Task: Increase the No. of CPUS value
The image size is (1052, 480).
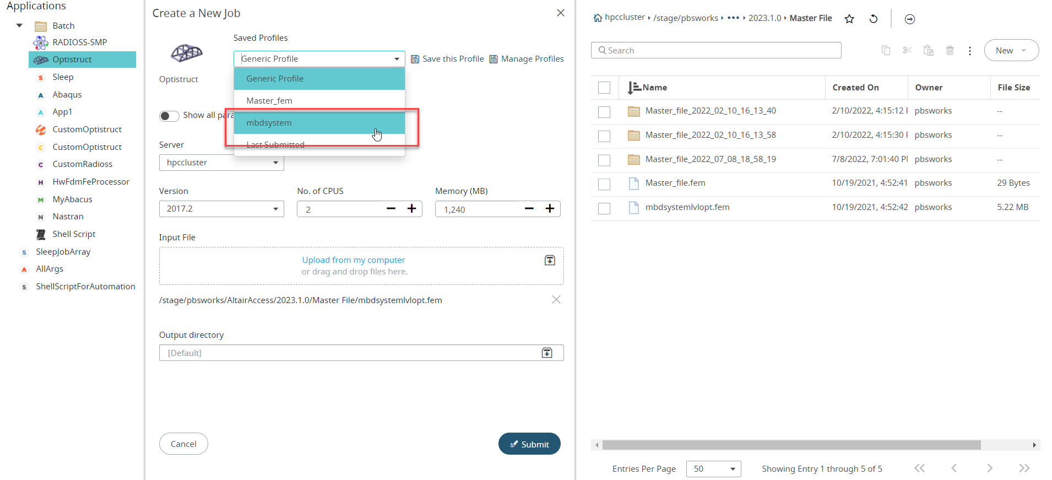Action: click(411, 208)
